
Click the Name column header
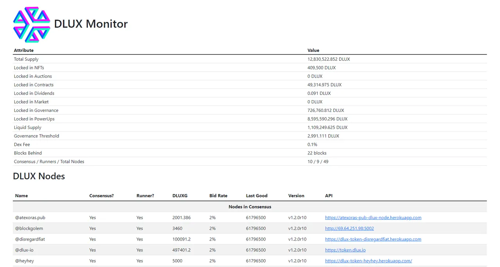tap(21, 196)
